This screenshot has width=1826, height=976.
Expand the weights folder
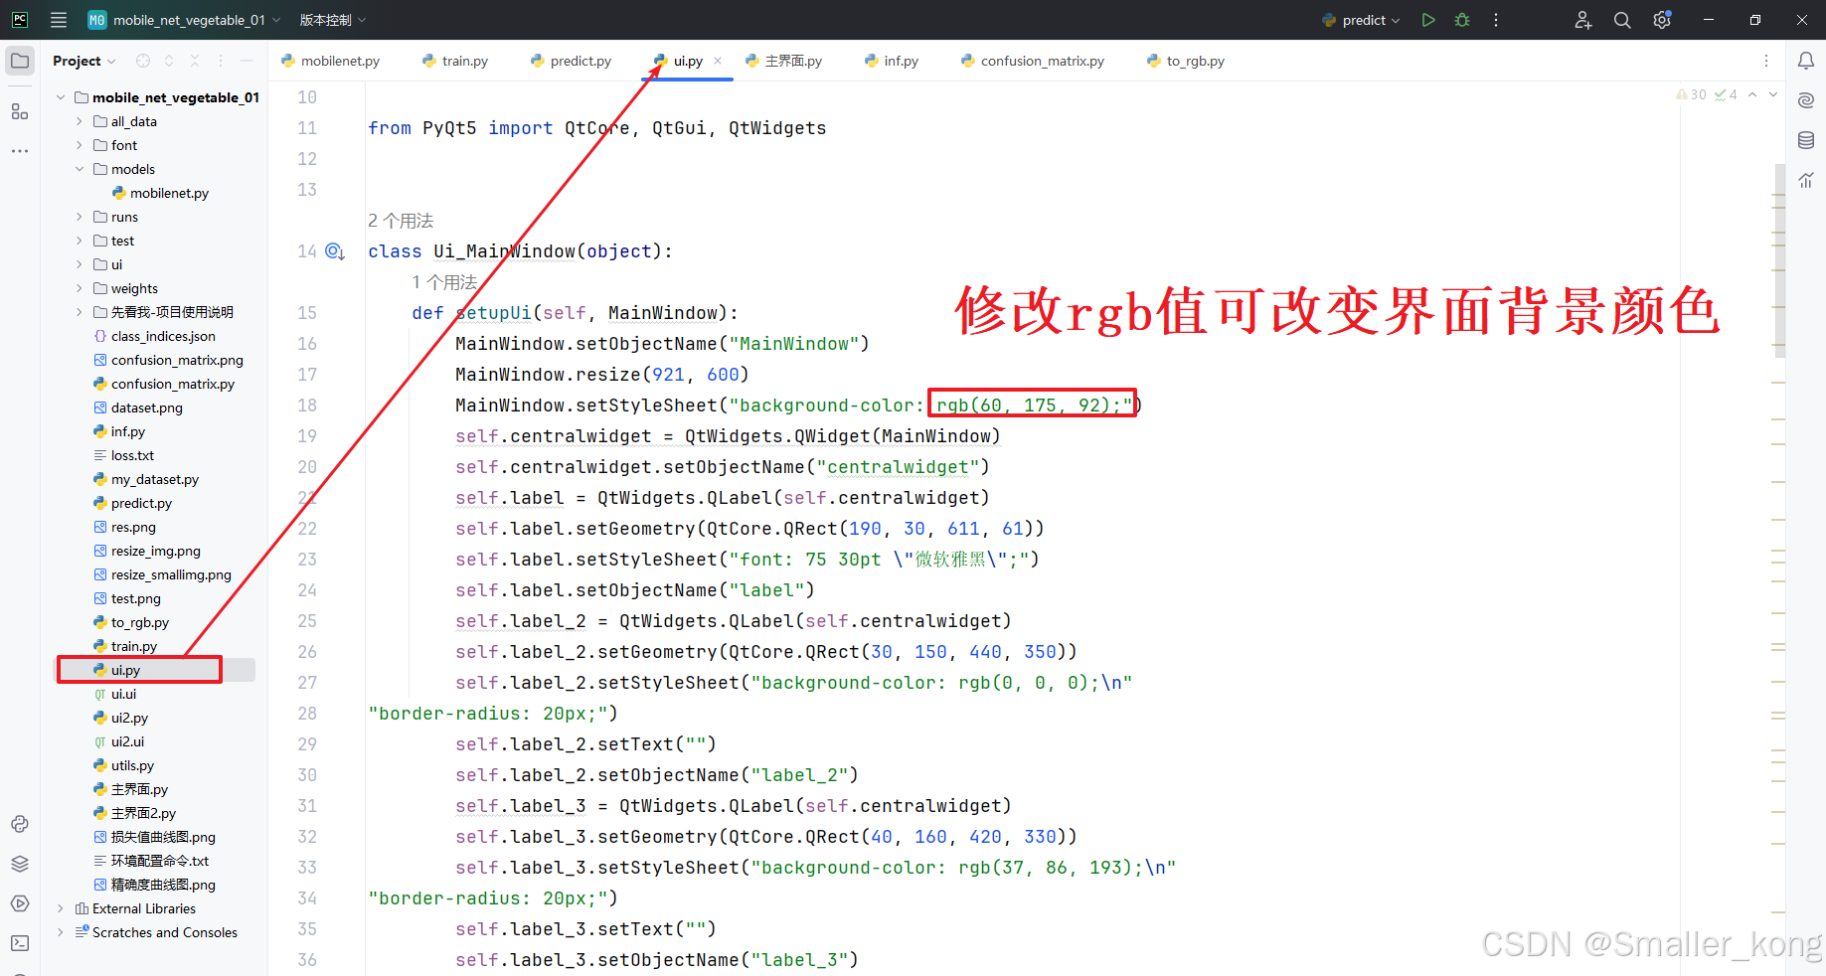pos(80,288)
